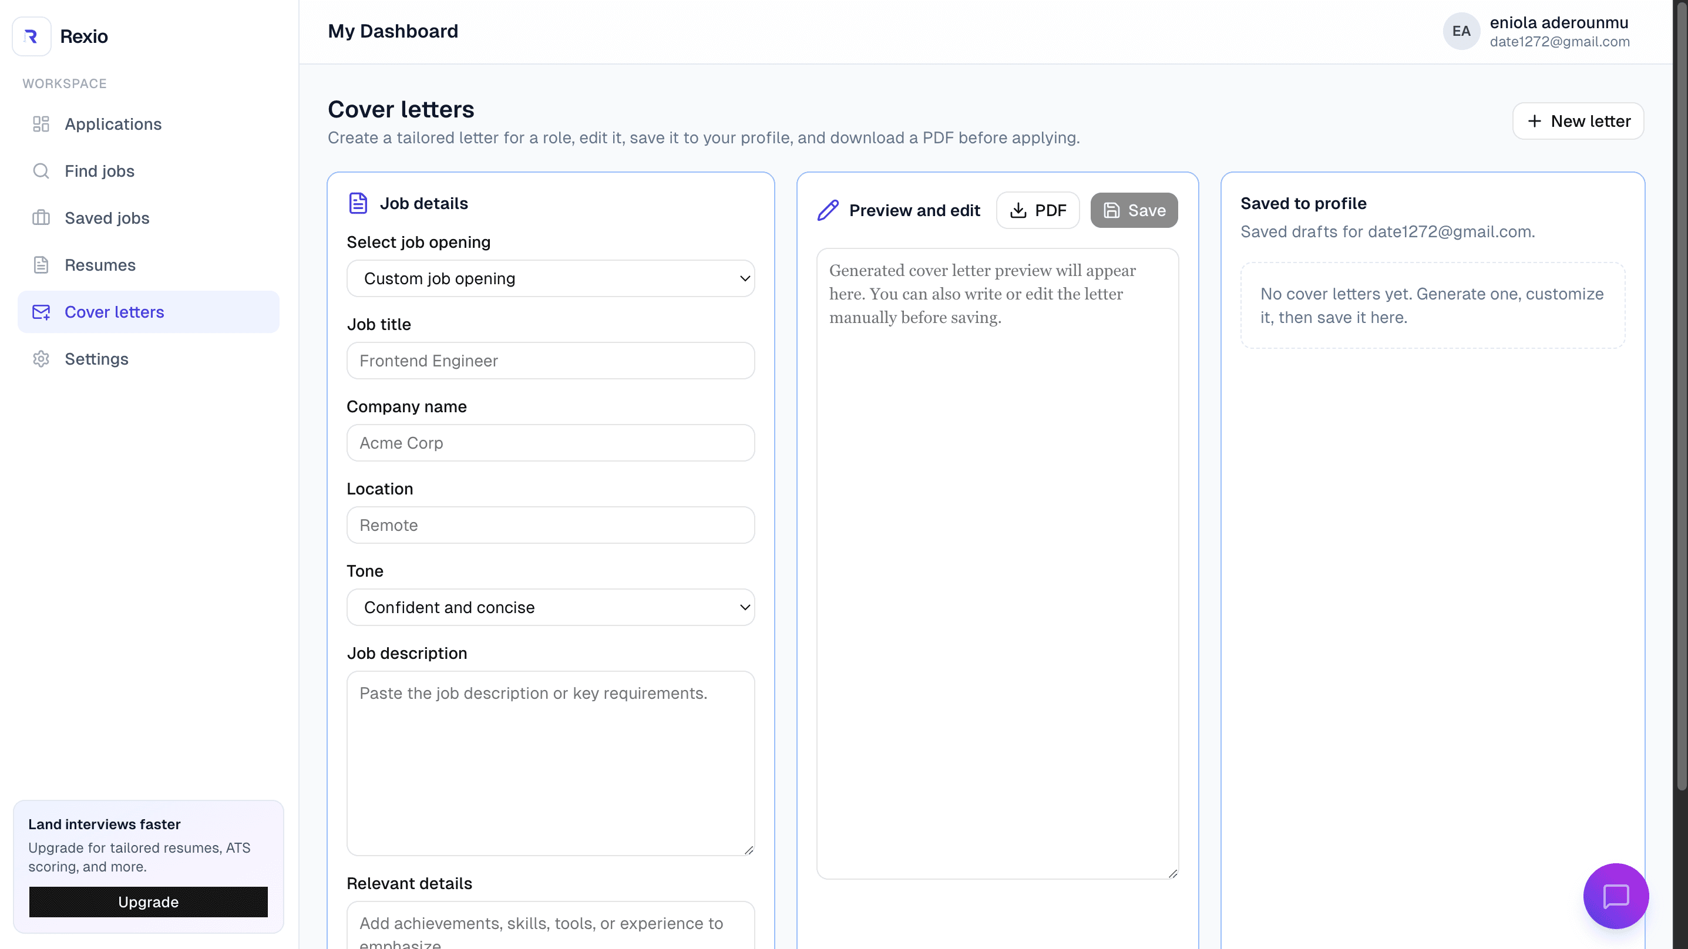Click 'Saved drafts for date1272@gmail.com' text
This screenshot has width=1688, height=949.
(1387, 232)
